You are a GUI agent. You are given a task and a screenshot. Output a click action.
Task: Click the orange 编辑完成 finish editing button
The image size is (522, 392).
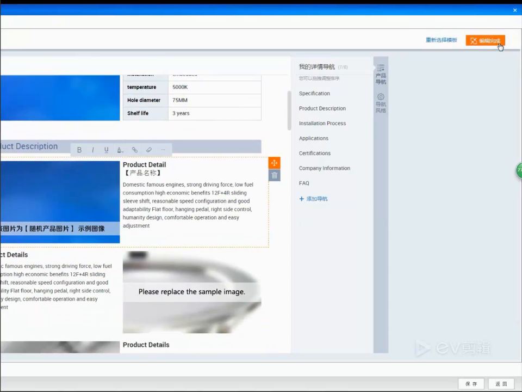(485, 40)
